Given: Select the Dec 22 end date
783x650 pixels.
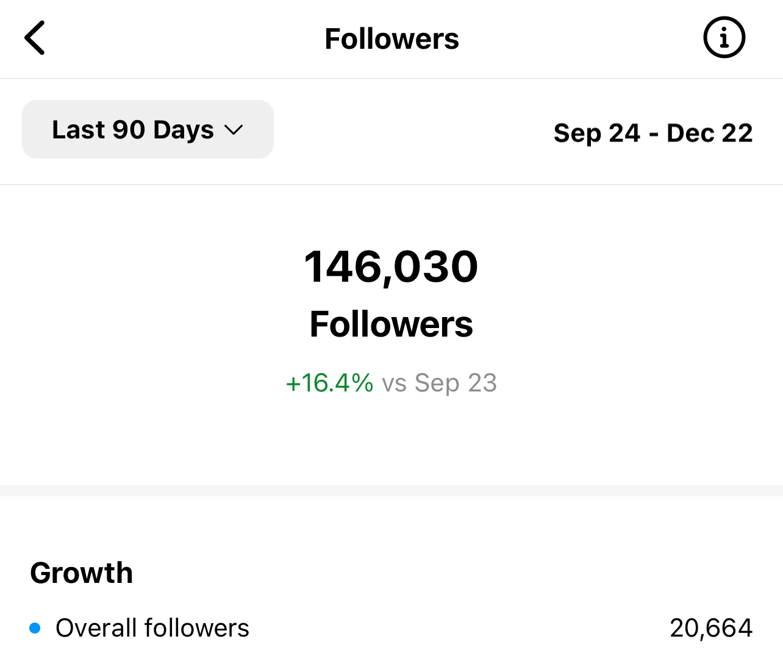Looking at the screenshot, I should pyautogui.click(x=710, y=133).
